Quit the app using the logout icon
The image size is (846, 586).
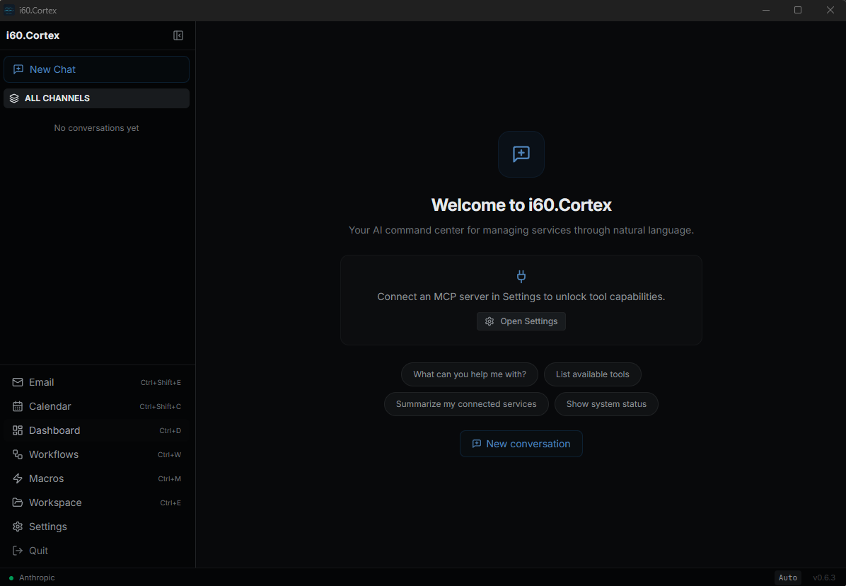click(x=16, y=551)
